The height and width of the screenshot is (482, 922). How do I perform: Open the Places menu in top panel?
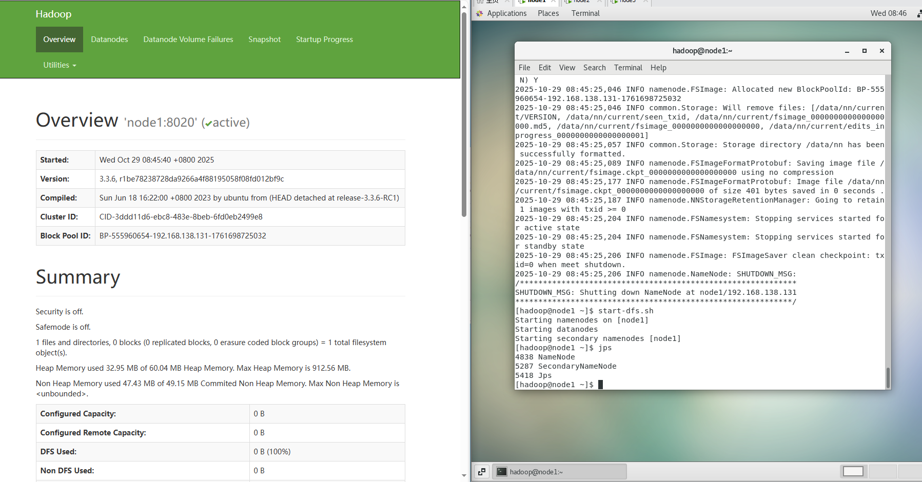[x=548, y=13]
